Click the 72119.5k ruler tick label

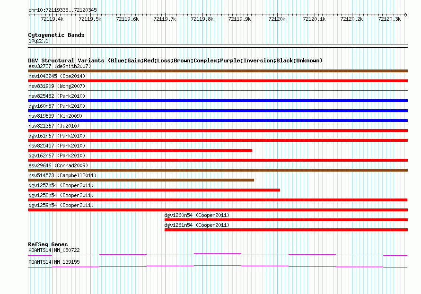point(90,19)
